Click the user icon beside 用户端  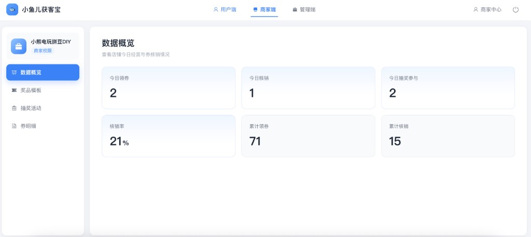pyautogui.click(x=216, y=9)
